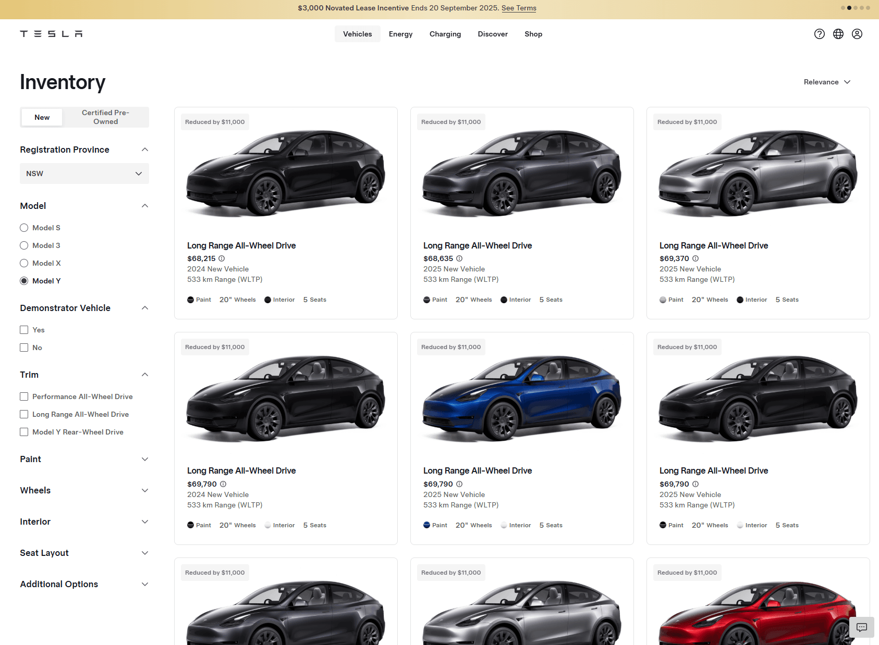The image size is (879, 645).
Task: Click grey Paint swatch on $68,635 car
Action: tap(426, 300)
